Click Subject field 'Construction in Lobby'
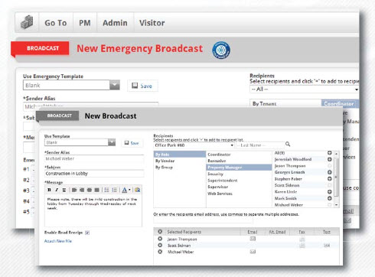 tap(94, 174)
